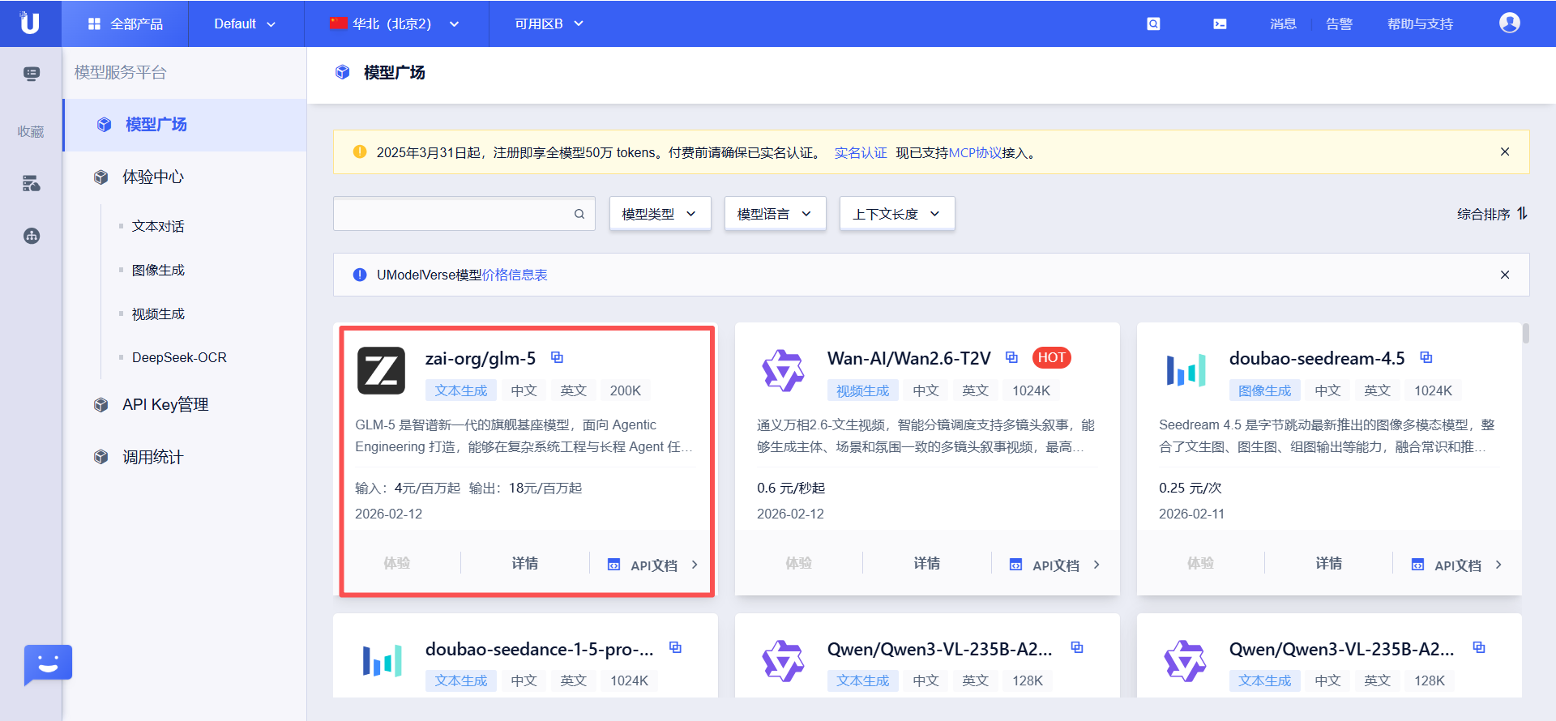Close the yellow tokens announcement banner
This screenshot has width=1556, height=721.
pos(1505,151)
